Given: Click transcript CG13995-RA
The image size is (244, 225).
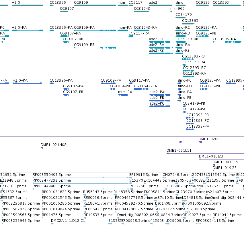Looking at the screenshot, I should [227, 42].
